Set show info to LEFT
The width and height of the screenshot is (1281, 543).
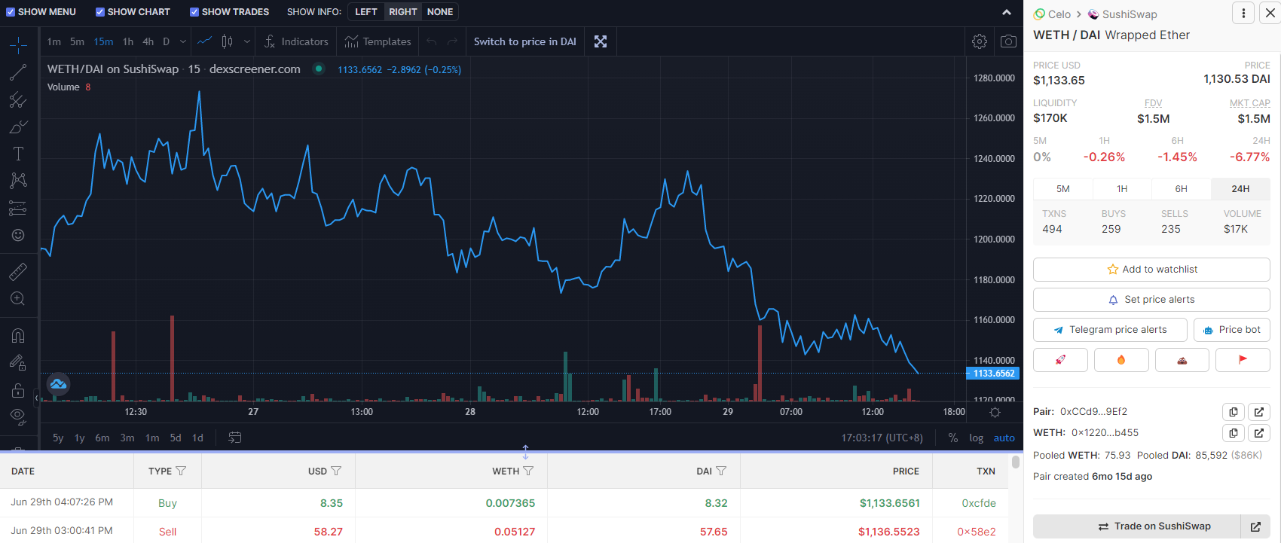pyautogui.click(x=366, y=12)
